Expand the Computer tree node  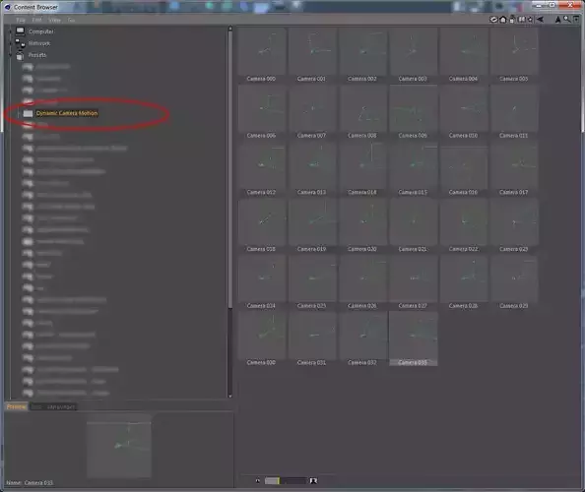point(11,31)
